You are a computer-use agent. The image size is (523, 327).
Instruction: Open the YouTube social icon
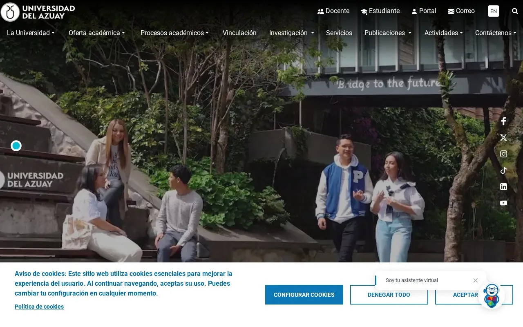click(503, 203)
